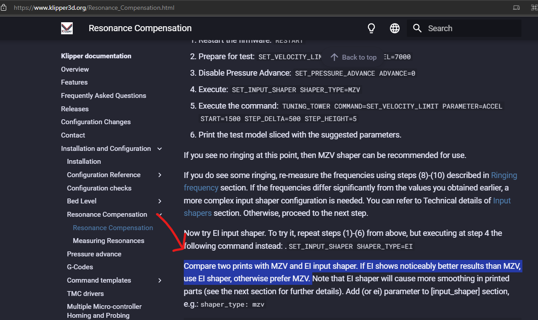Open the Features page

(74, 82)
